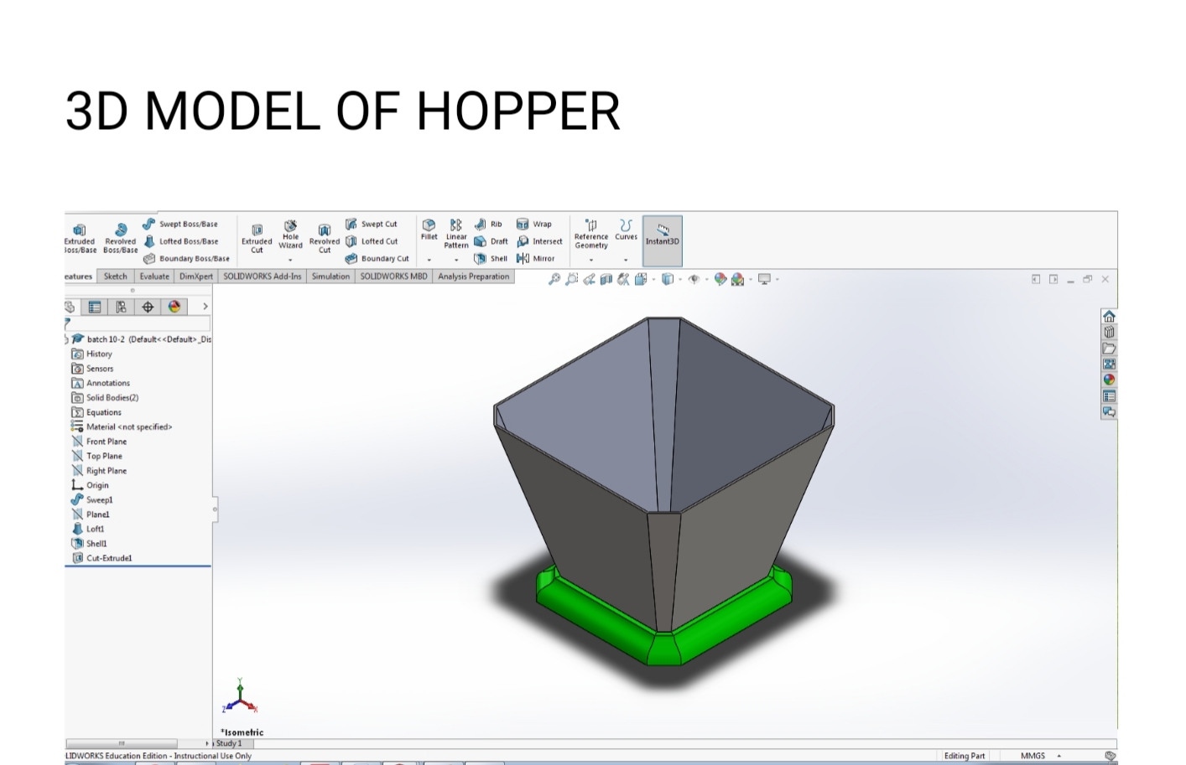Open SOLIDWORKS Resources home icon
Image resolution: width=1186 pixels, height=765 pixels.
pos(1109,317)
